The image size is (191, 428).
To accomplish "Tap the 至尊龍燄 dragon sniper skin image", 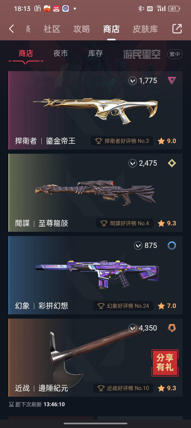I will coord(95,193).
